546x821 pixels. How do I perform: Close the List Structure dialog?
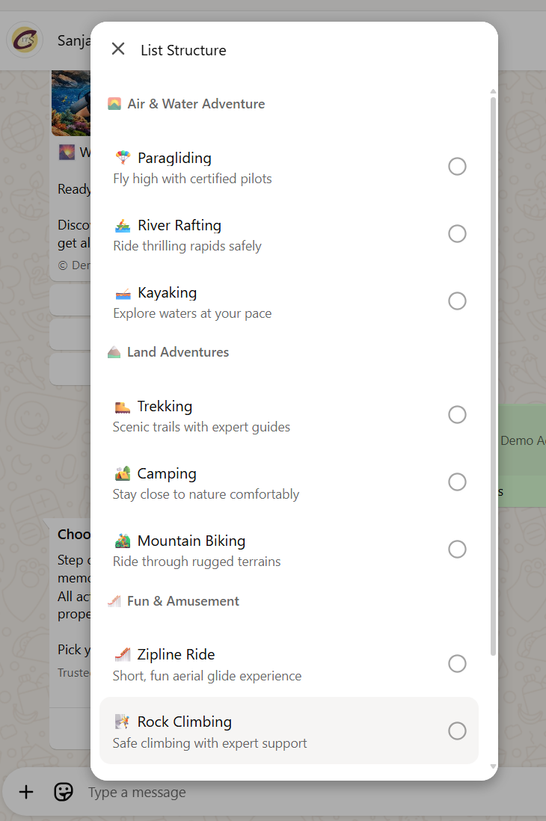pyautogui.click(x=118, y=49)
